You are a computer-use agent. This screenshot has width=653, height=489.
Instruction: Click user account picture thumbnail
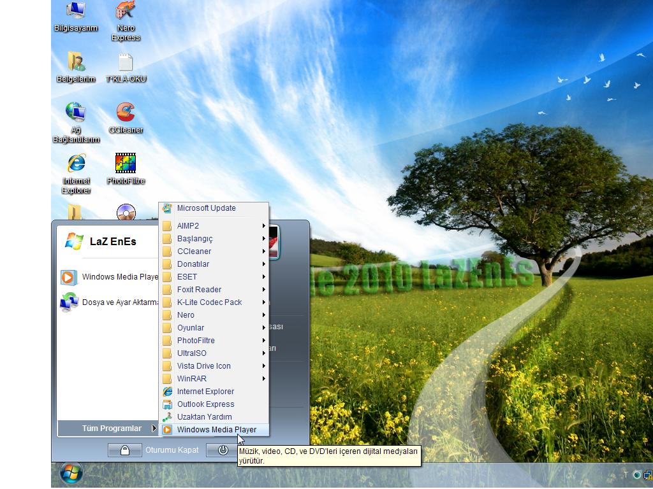coord(274,243)
